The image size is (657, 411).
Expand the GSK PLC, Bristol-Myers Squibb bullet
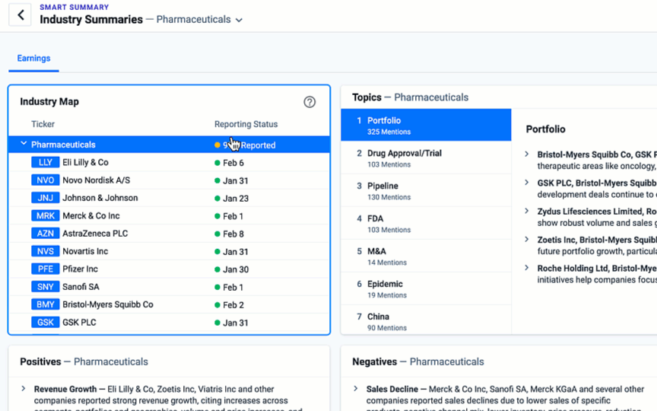[x=527, y=183]
